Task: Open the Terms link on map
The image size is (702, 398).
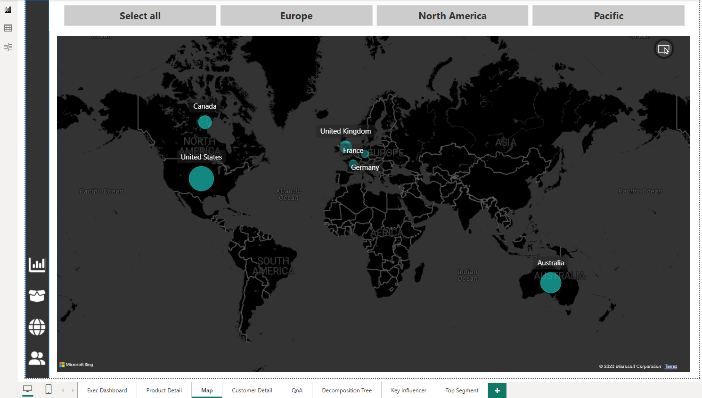Action: click(x=670, y=366)
